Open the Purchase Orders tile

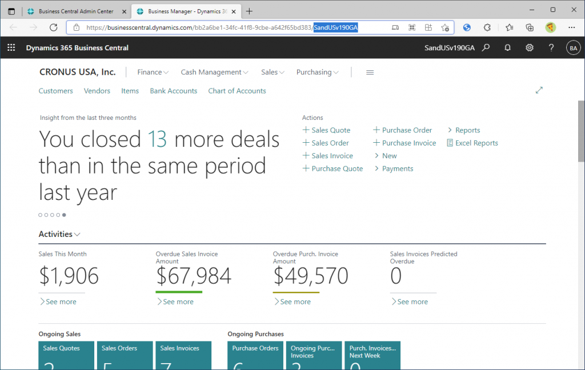(x=255, y=356)
